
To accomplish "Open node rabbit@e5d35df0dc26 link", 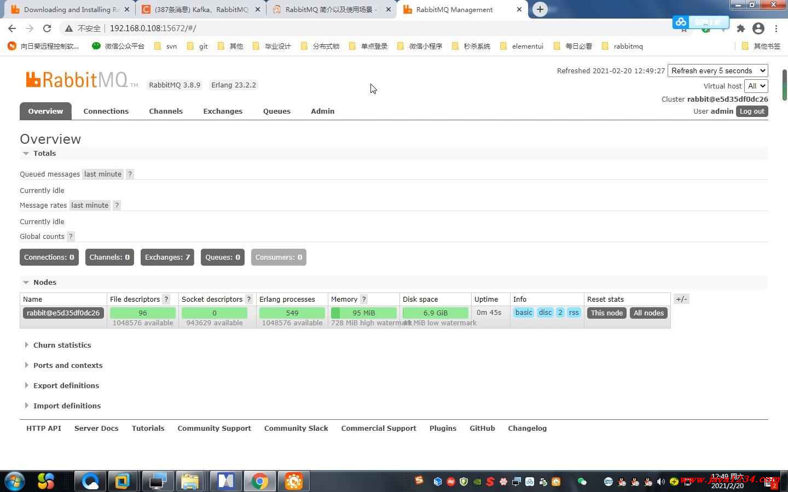I will coord(63,313).
